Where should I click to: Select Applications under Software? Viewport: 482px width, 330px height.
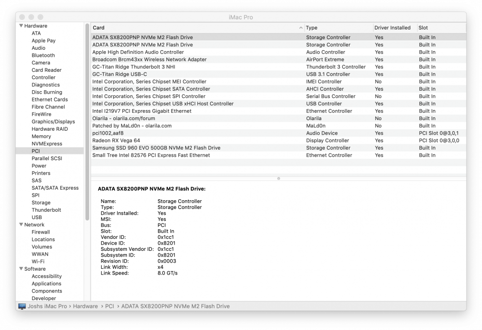[x=46, y=284]
